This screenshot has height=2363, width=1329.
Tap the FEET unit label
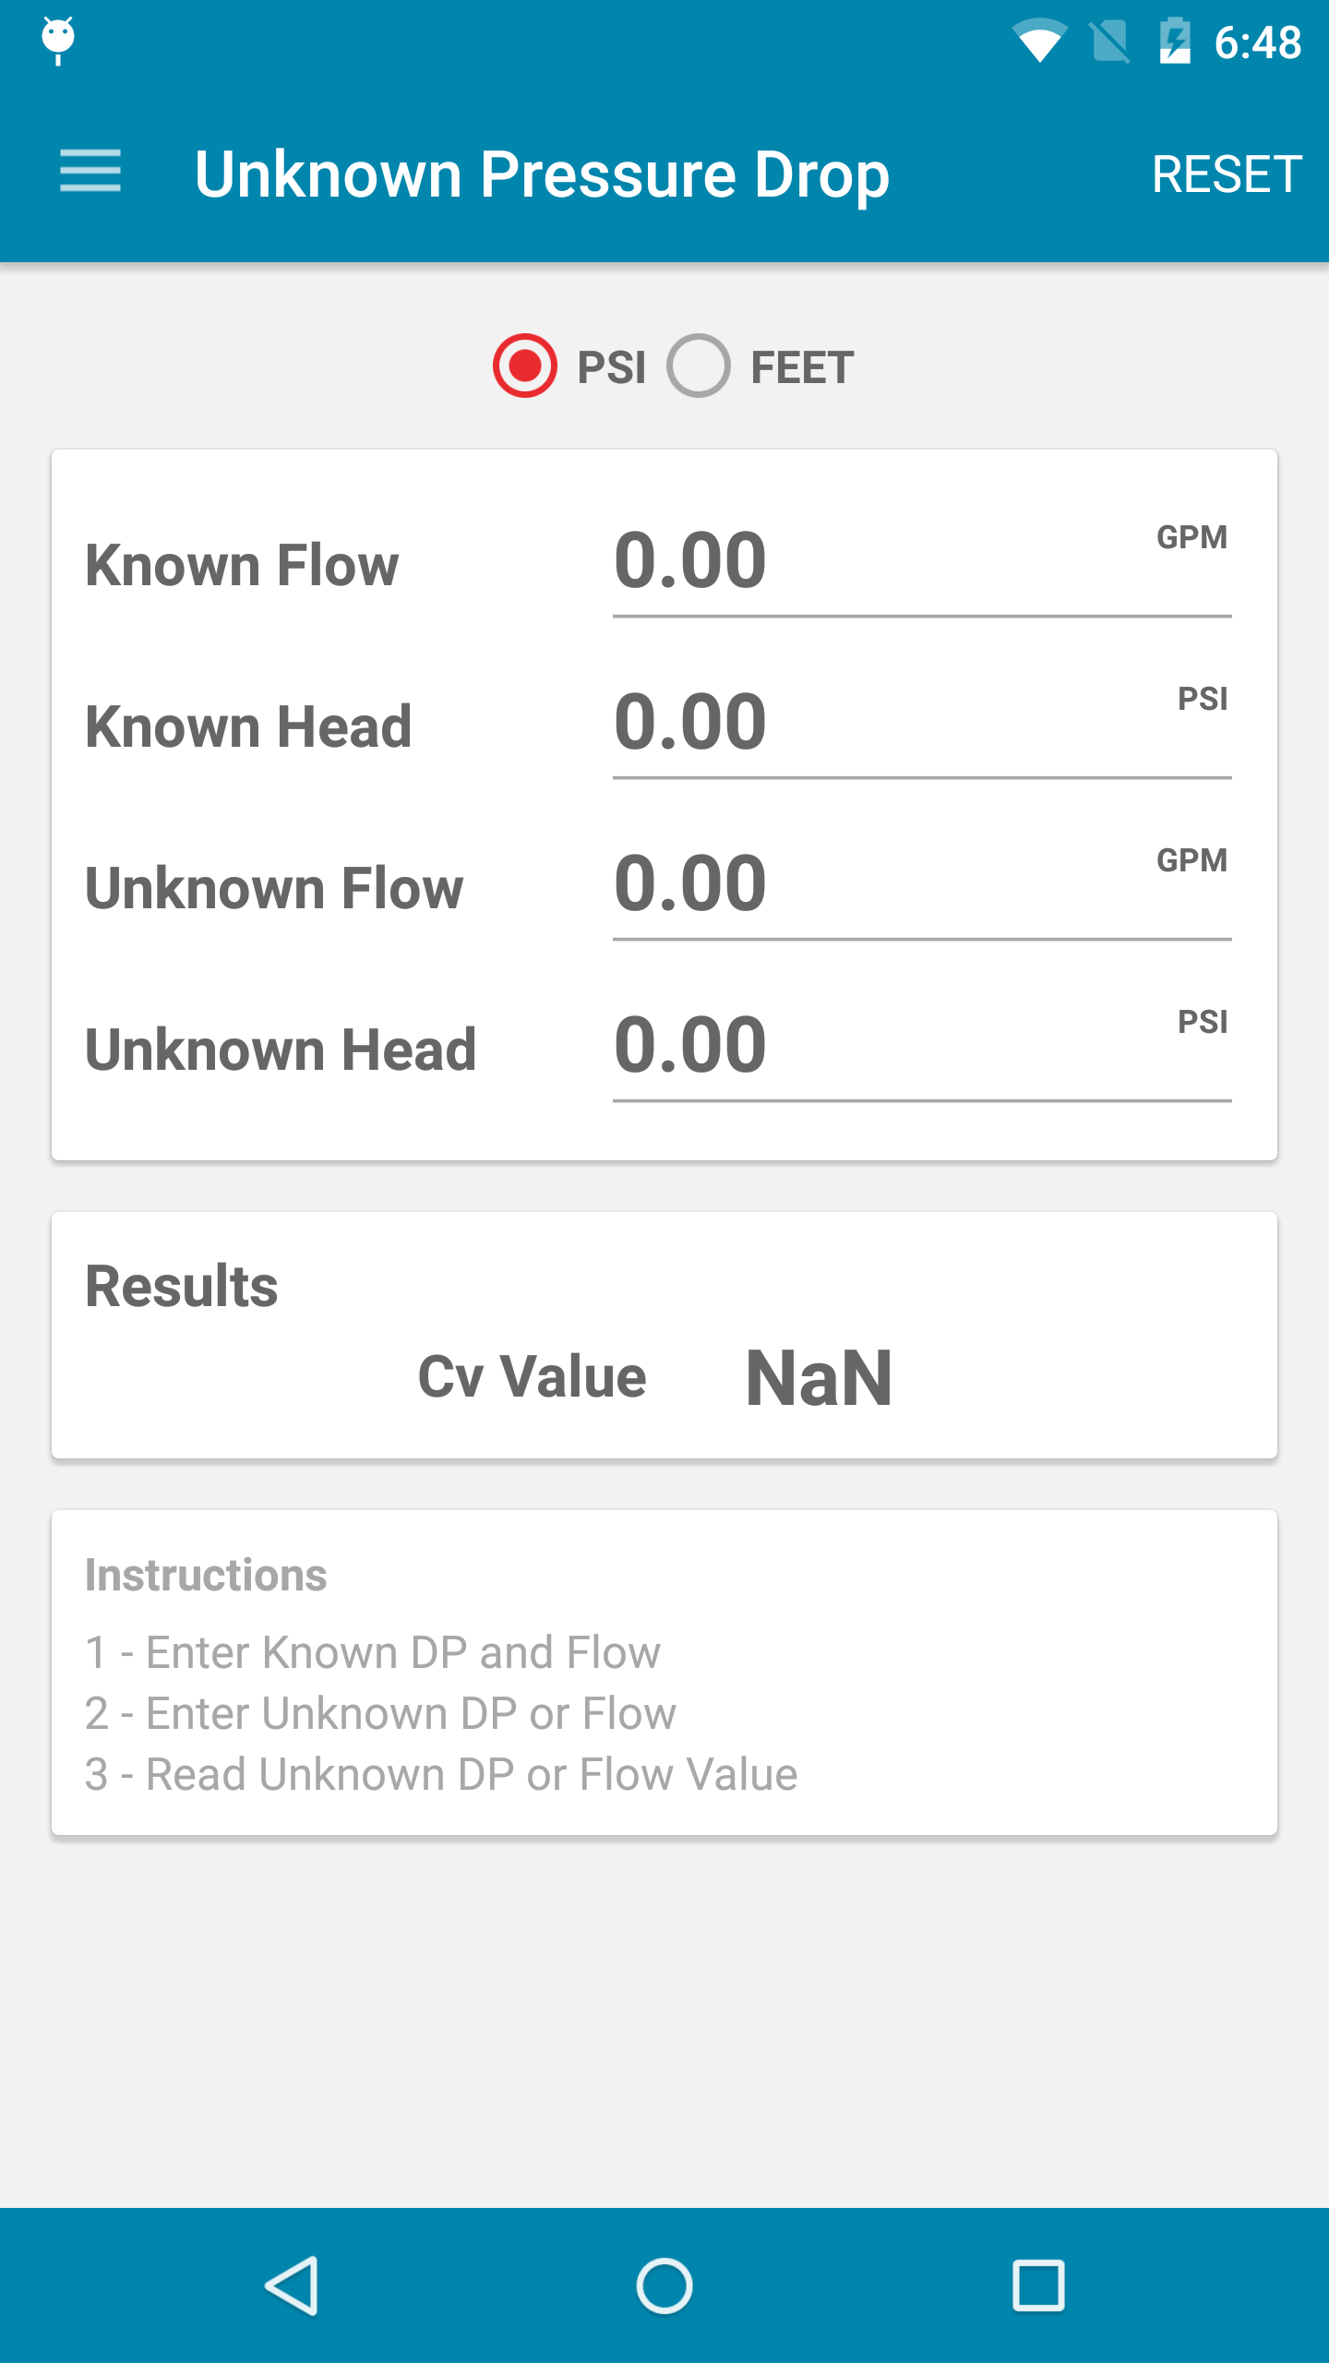tap(802, 367)
